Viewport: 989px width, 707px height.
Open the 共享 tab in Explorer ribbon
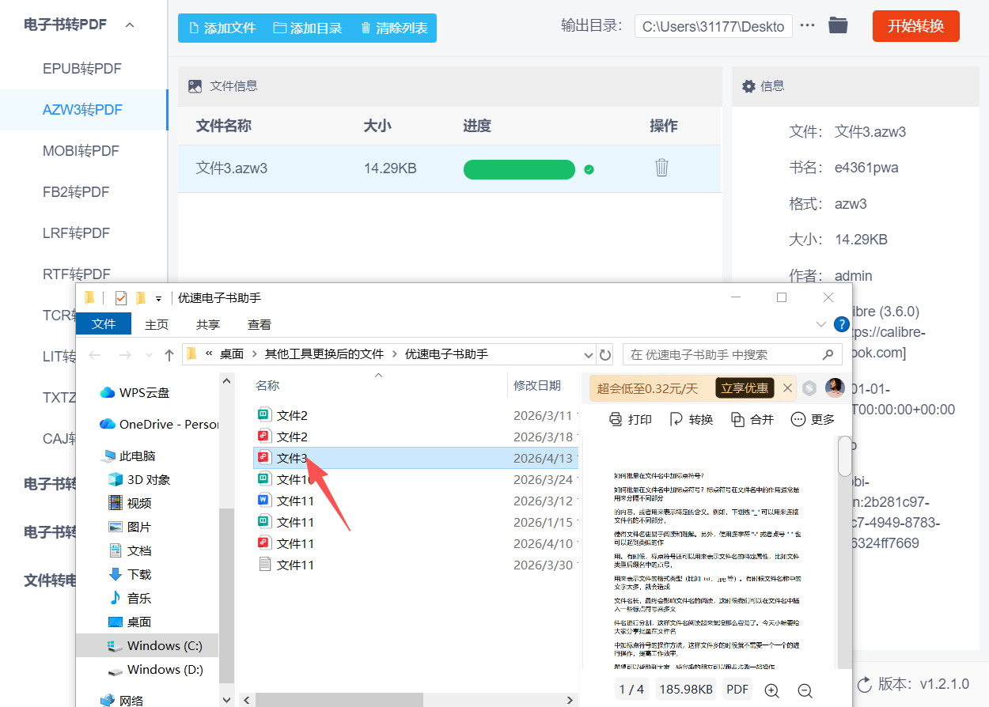pyautogui.click(x=208, y=324)
